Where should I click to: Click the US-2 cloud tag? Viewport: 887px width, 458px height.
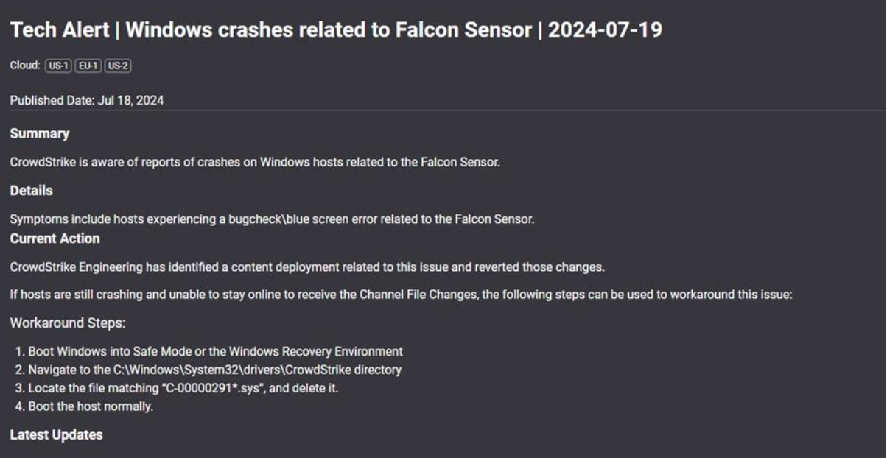(x=118, y=66)
